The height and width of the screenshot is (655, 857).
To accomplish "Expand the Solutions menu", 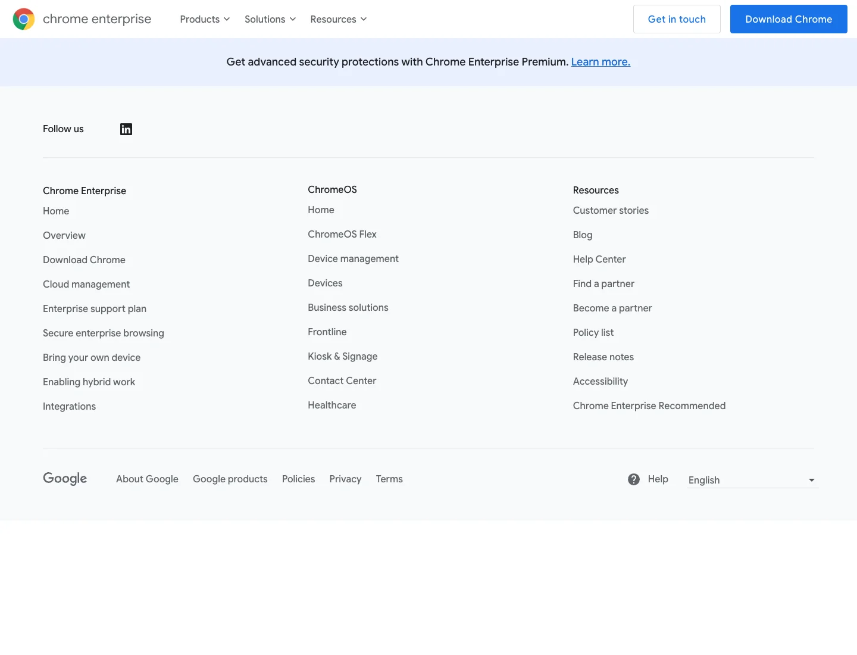I will click(270, 19).
